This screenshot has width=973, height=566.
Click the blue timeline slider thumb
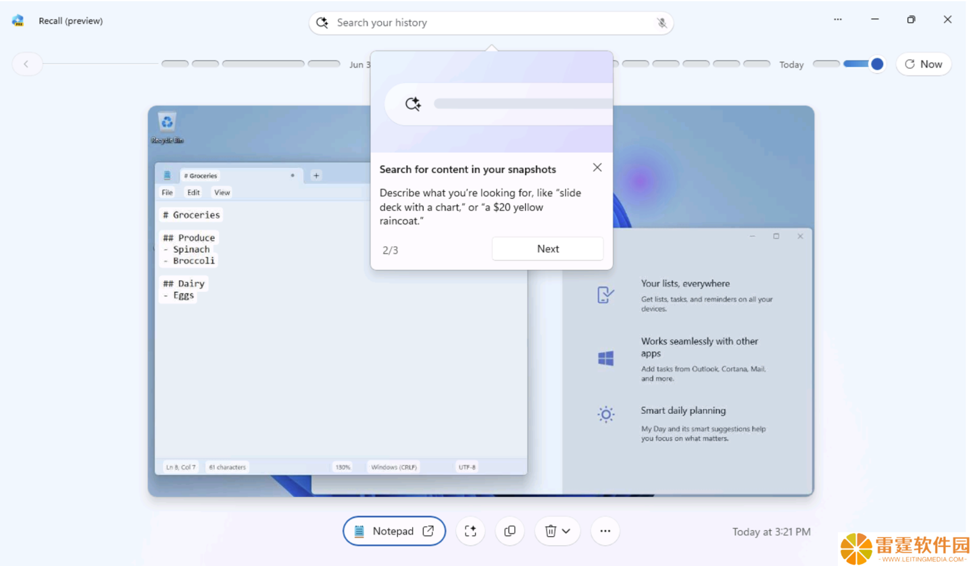(x=877, y=64)
